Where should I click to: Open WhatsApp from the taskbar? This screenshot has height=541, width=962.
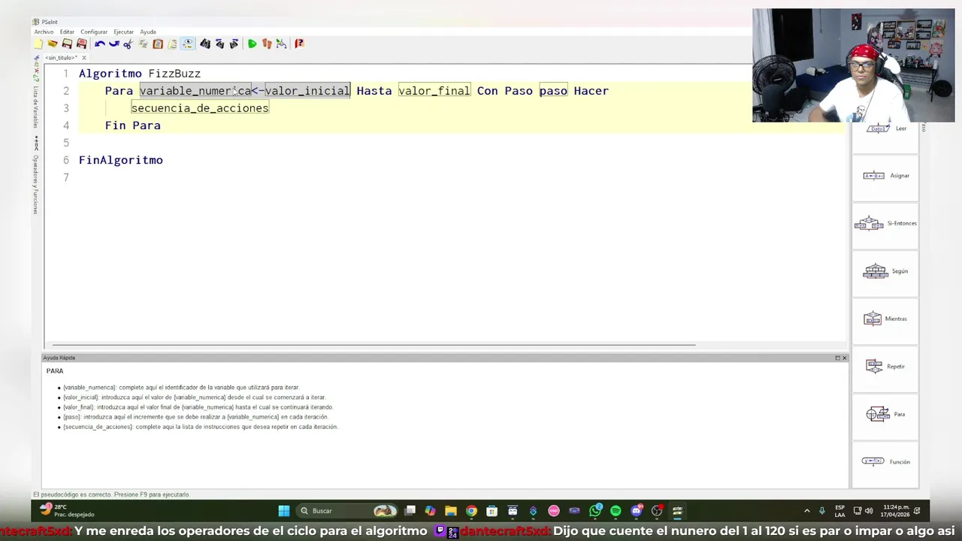(595, 511)
